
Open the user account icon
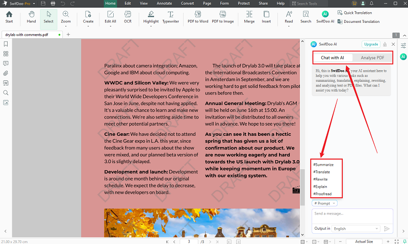363,4
